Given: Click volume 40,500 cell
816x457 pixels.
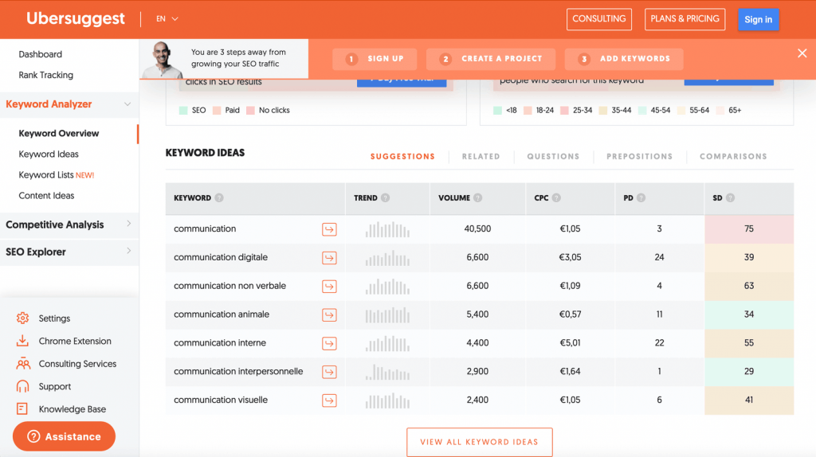Looking at the screenshot, I should pyautogui.click(x=477, y=228).
